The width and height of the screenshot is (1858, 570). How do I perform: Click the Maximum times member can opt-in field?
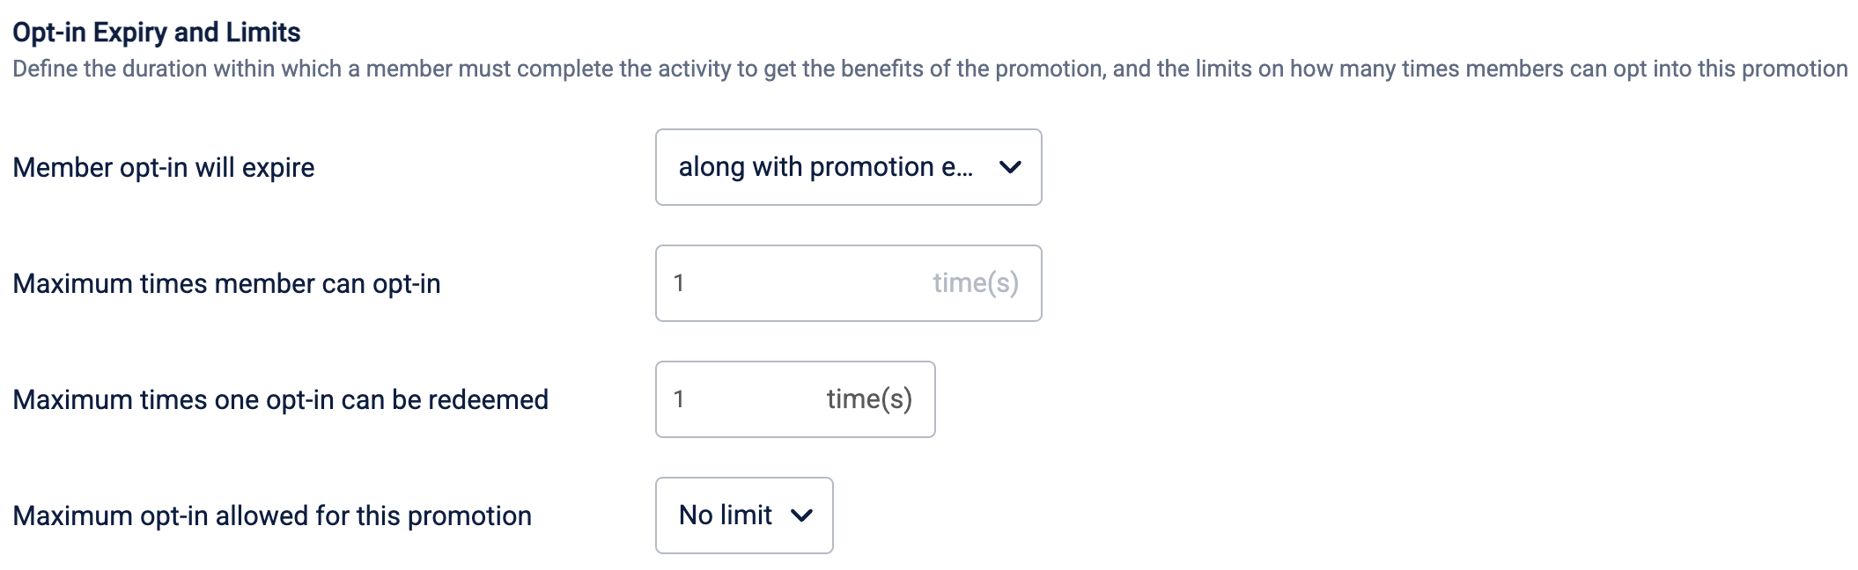[x=793, y=283]
